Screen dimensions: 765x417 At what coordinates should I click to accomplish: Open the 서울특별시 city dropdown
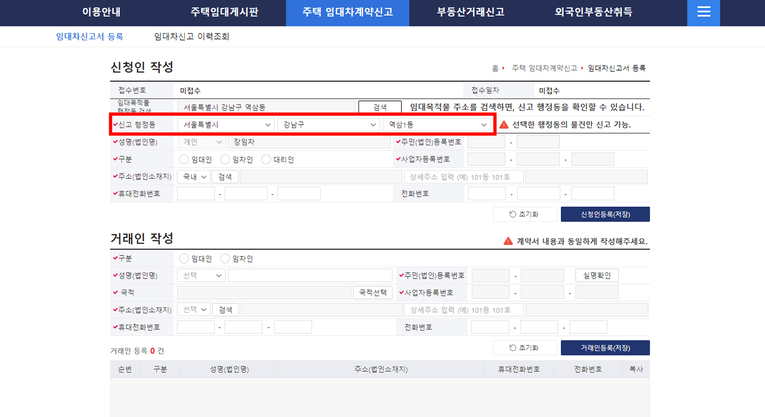coord(225,124)
